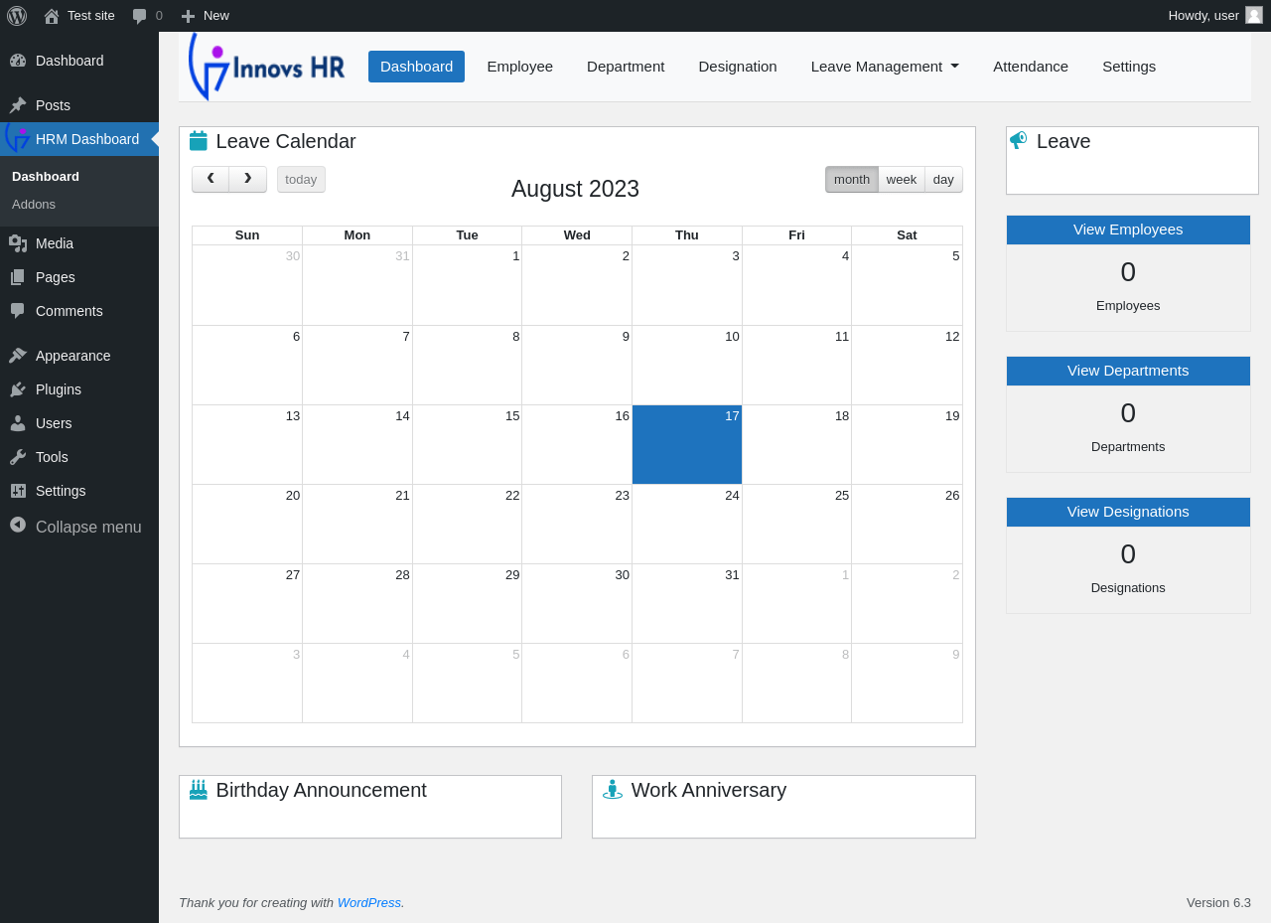Image resolution: width=1271 pixels, height=923 pixels.
Task: Open the Settings tab in HR navbar
Action: [1129, 67]
